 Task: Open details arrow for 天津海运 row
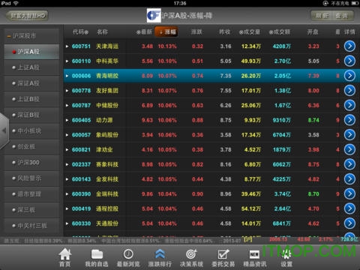pos(349,46)
